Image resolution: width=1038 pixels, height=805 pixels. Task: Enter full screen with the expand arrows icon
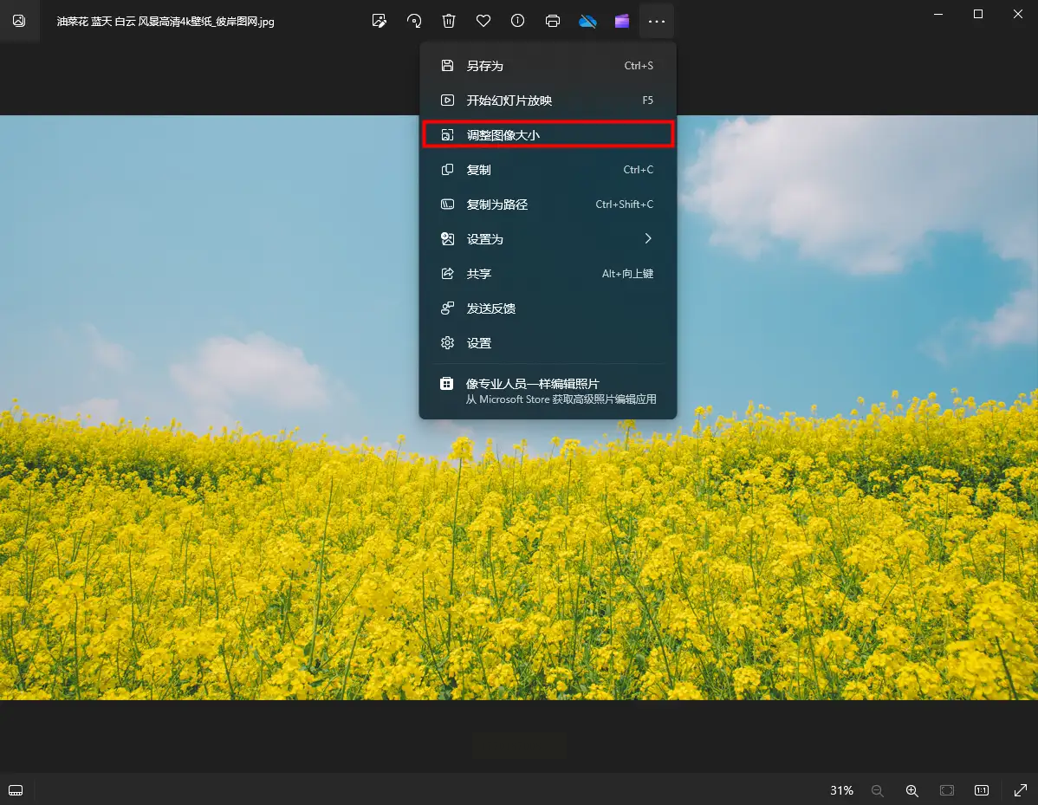coord(1020,790)
